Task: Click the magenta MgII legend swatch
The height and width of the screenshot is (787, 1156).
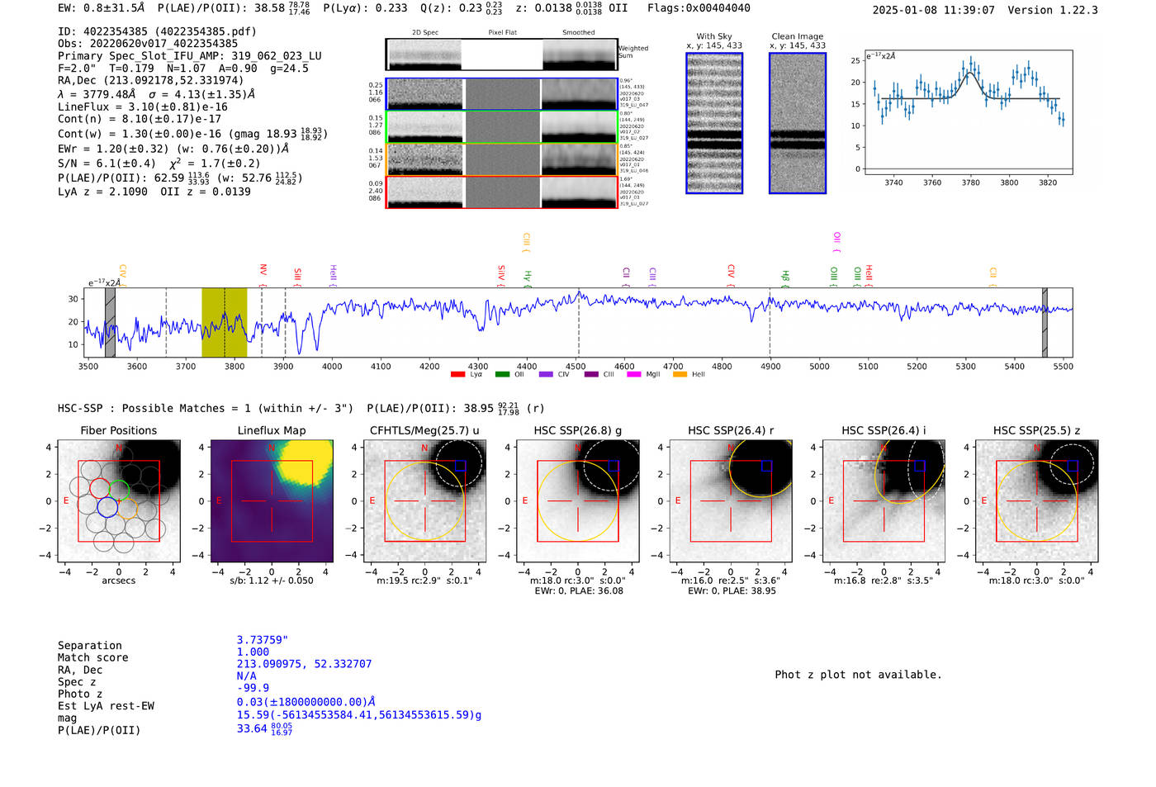Action: (634, 375)
